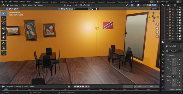Screen dimensions: 183x94
Task: Click the Blender logo menu icon
Action: (x=2, y=2)
